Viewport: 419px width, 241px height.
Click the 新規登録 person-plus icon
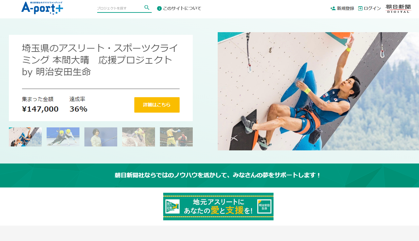point(333,8)
